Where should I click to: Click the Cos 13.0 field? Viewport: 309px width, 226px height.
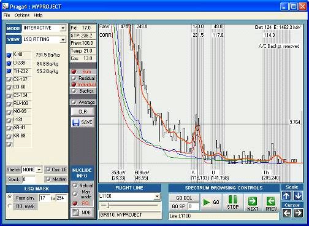click(83, 58)
